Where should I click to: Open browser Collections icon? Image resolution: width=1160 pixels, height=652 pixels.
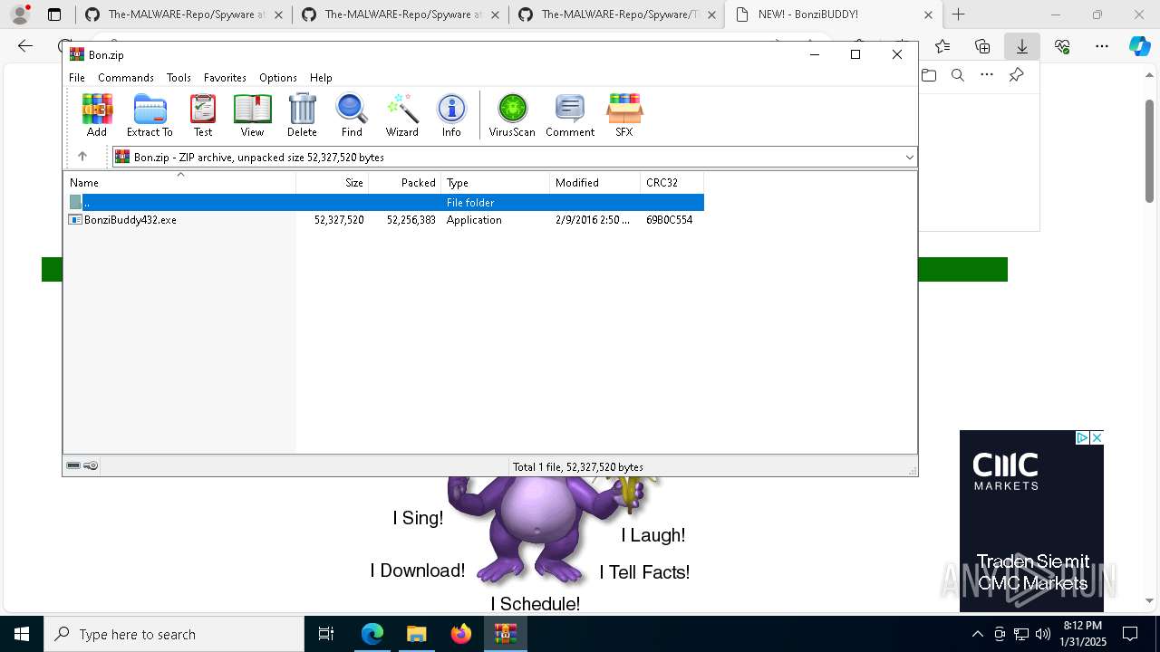pos(982,46)
